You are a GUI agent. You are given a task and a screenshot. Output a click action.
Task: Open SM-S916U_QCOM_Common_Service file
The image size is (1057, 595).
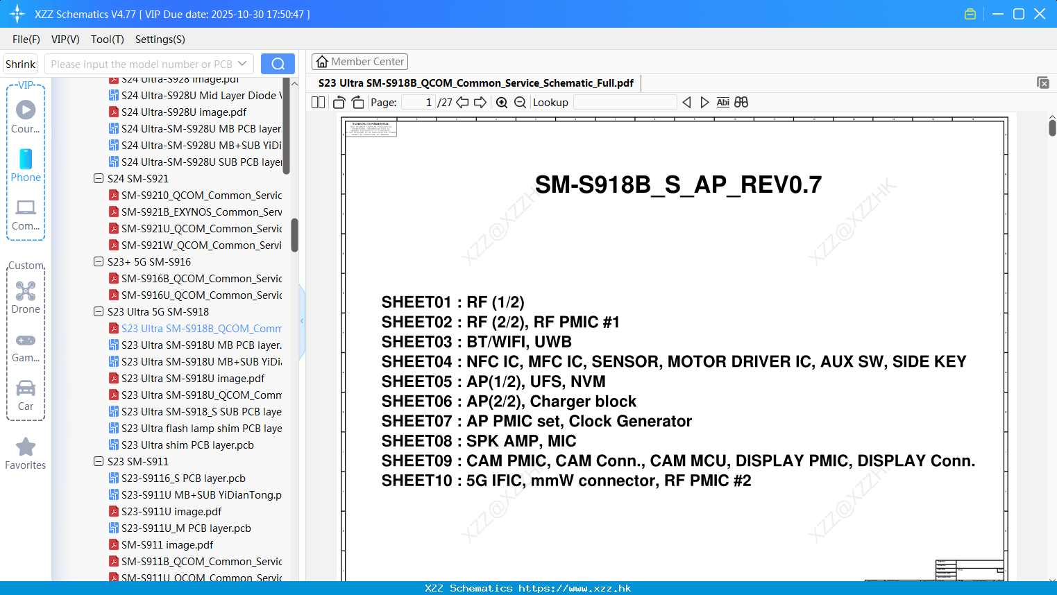click(195, 295)
